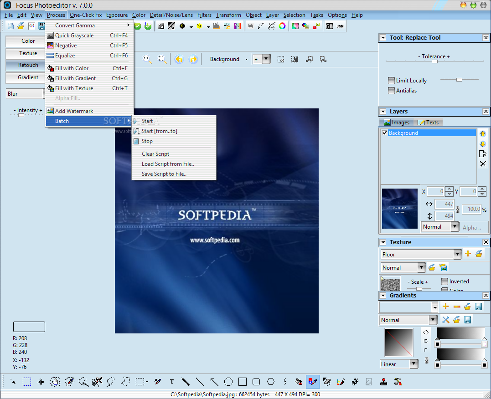Viewport: 491px width, 399px height.
Task: Select the hexagon polygon shape tool
Action: coord(270,382)
